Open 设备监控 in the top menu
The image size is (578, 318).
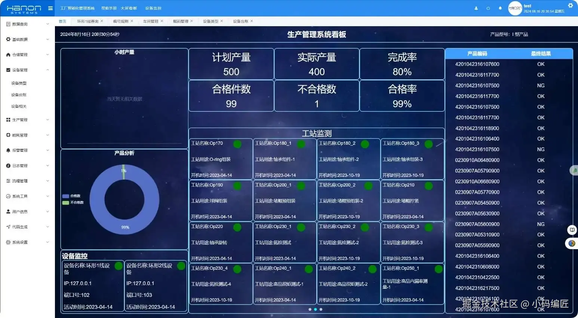[x=153, y=8]
